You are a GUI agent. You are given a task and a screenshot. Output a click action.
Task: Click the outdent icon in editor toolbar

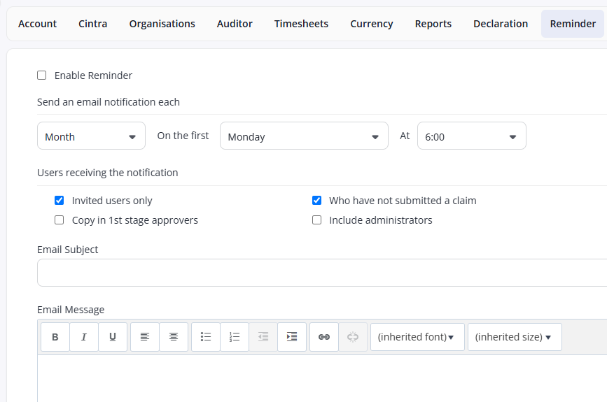tap(263, 337)
